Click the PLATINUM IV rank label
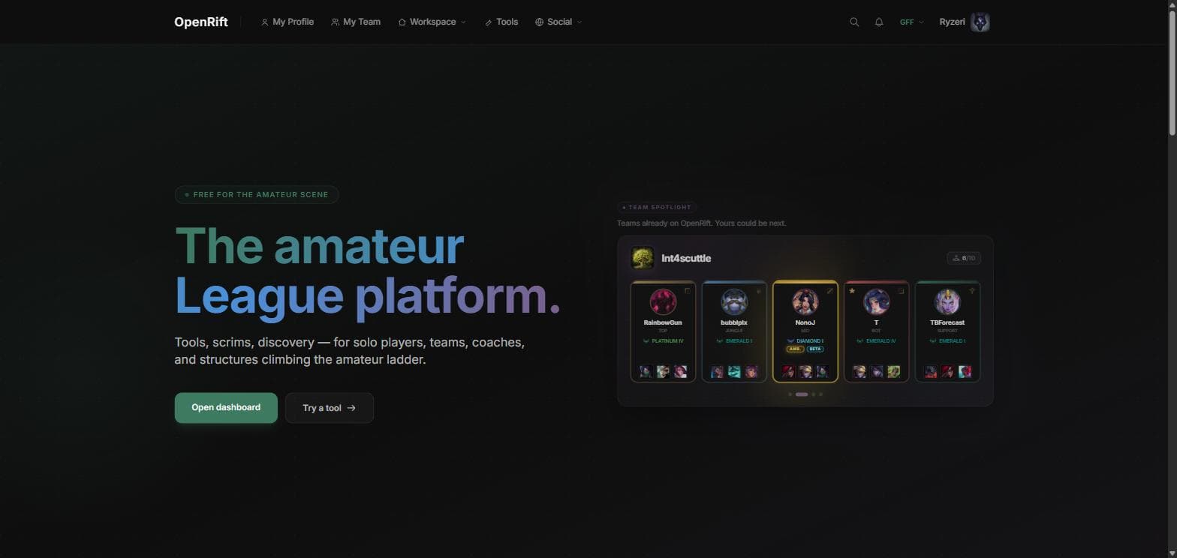The image size is (1177, 558). tap(667, 341)
